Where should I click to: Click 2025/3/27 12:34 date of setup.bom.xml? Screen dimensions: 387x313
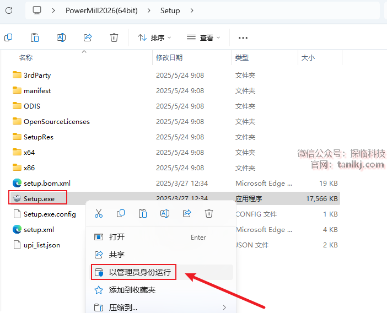[x=182, y=184]
